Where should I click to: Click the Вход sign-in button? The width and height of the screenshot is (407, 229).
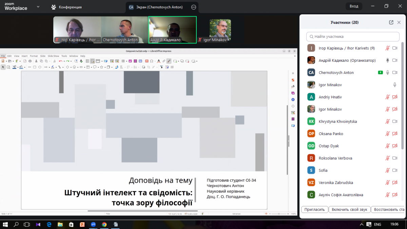tap(354, 6)
